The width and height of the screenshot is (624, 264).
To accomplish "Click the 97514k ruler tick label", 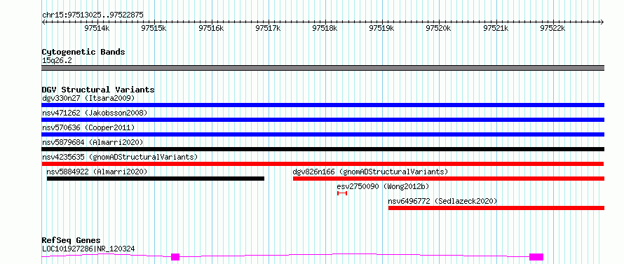I will coord(97,28).
